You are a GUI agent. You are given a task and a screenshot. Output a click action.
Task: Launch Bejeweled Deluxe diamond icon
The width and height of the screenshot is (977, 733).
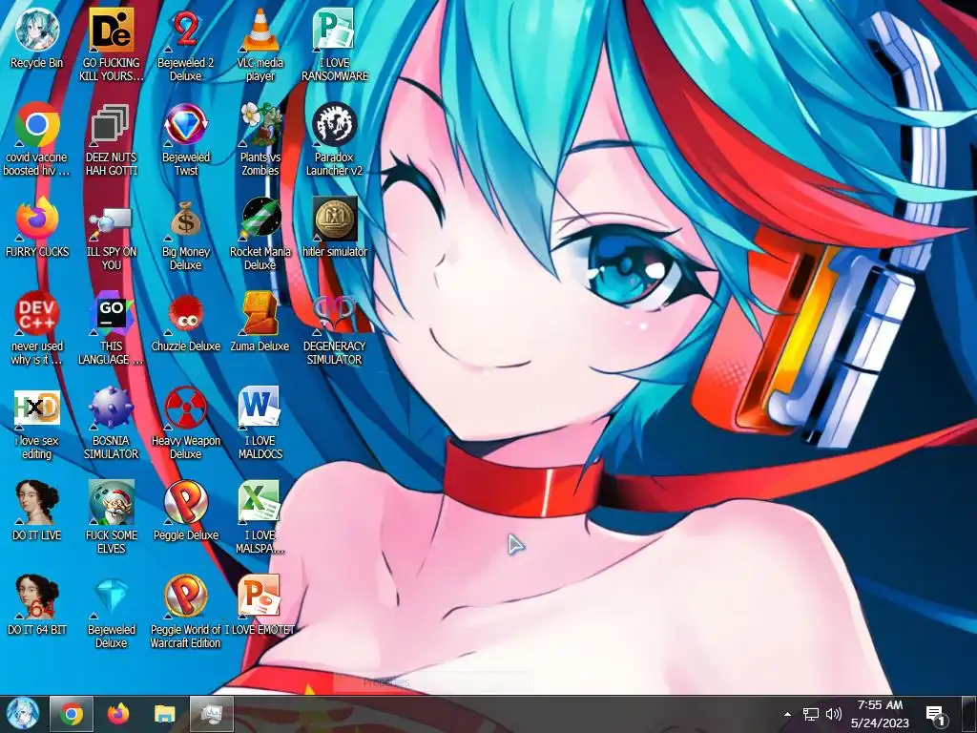(x=111, y=611)
